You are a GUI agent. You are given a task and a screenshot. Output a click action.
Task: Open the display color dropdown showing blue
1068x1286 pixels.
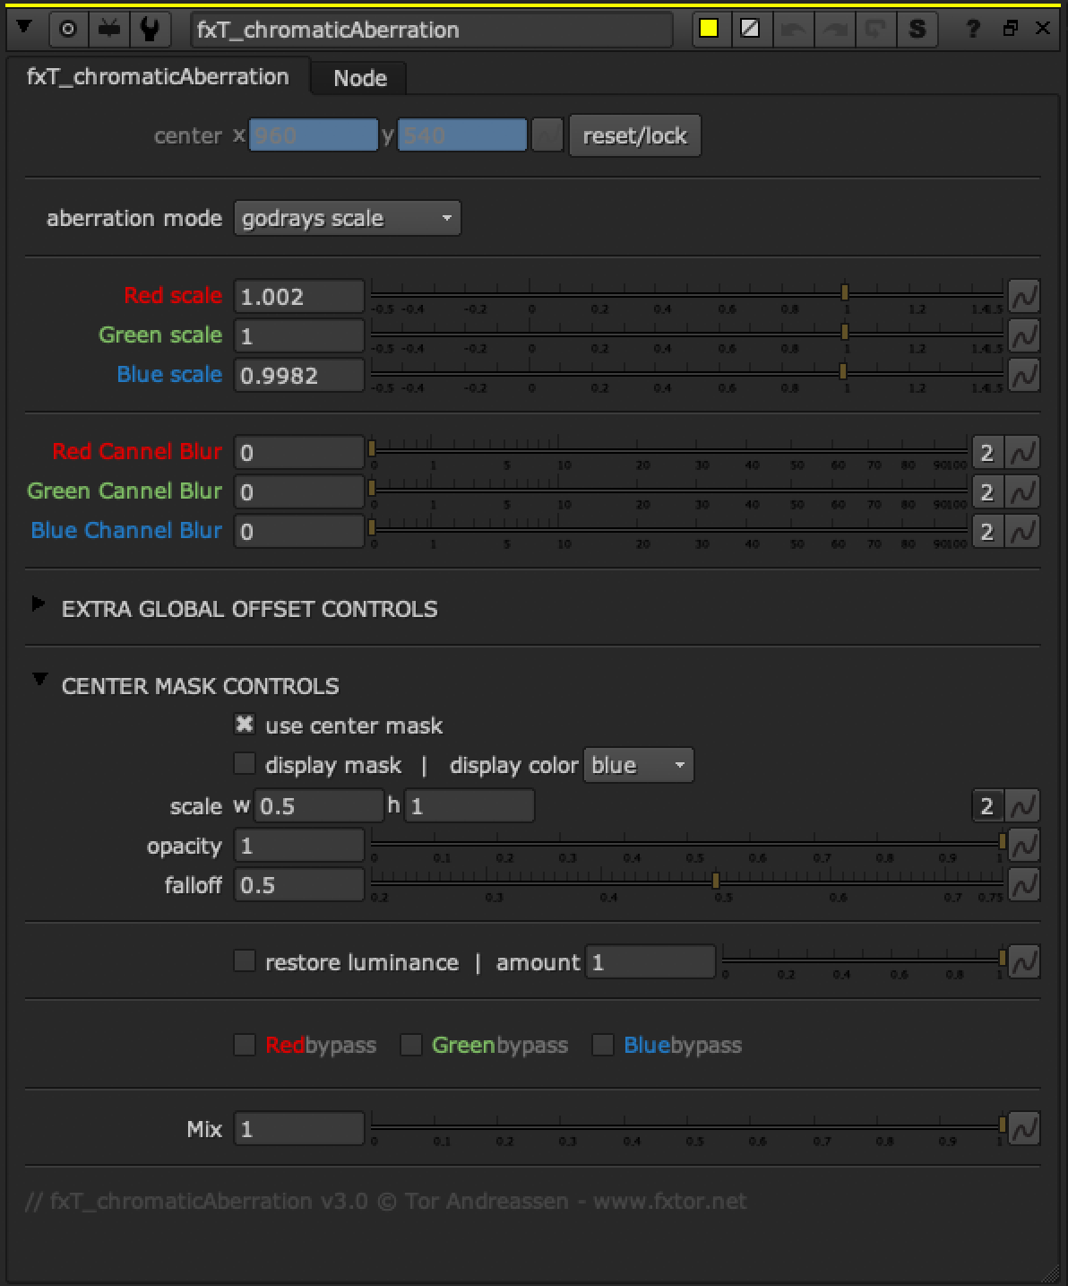pyautogui.click(x=638, y=764)
